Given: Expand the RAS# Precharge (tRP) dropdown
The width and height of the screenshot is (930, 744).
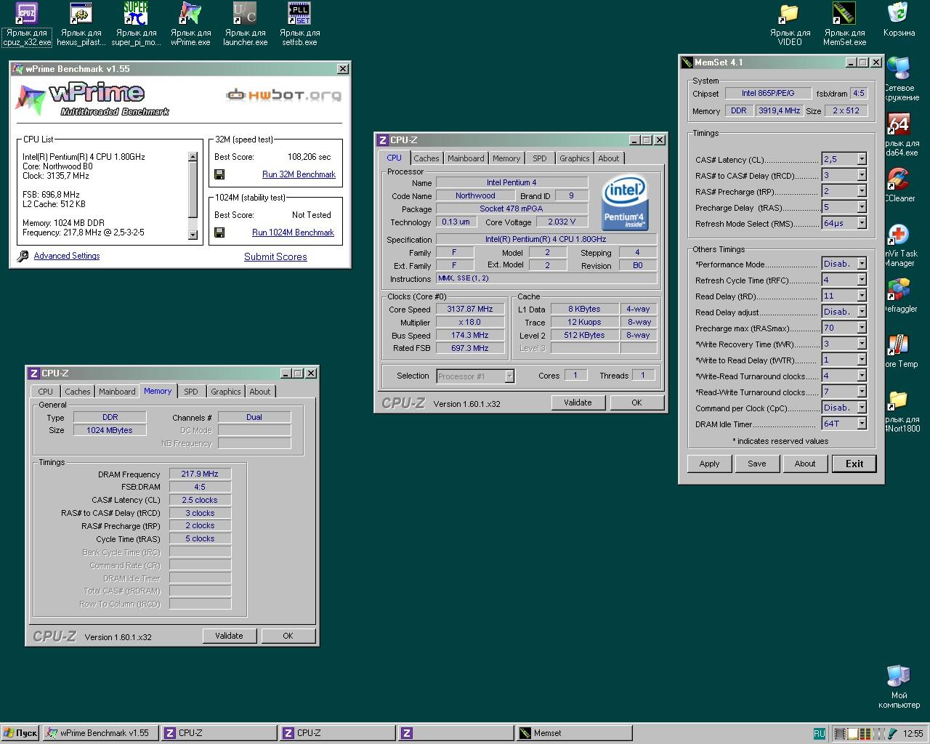Looking at the screenshot, I should click(862, 191).
